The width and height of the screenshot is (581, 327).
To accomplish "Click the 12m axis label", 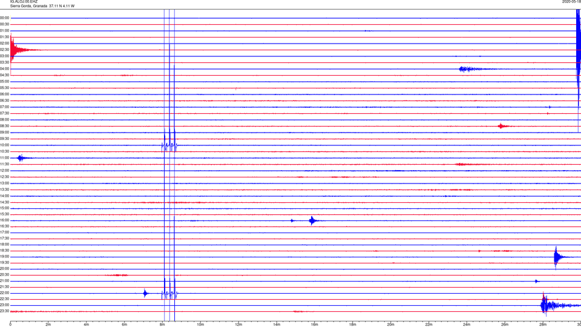I will point(238,325).
